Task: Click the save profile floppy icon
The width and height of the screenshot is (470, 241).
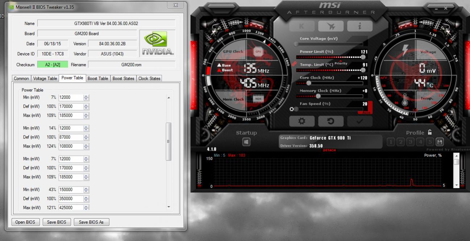Action: click(x=440, y=142)
